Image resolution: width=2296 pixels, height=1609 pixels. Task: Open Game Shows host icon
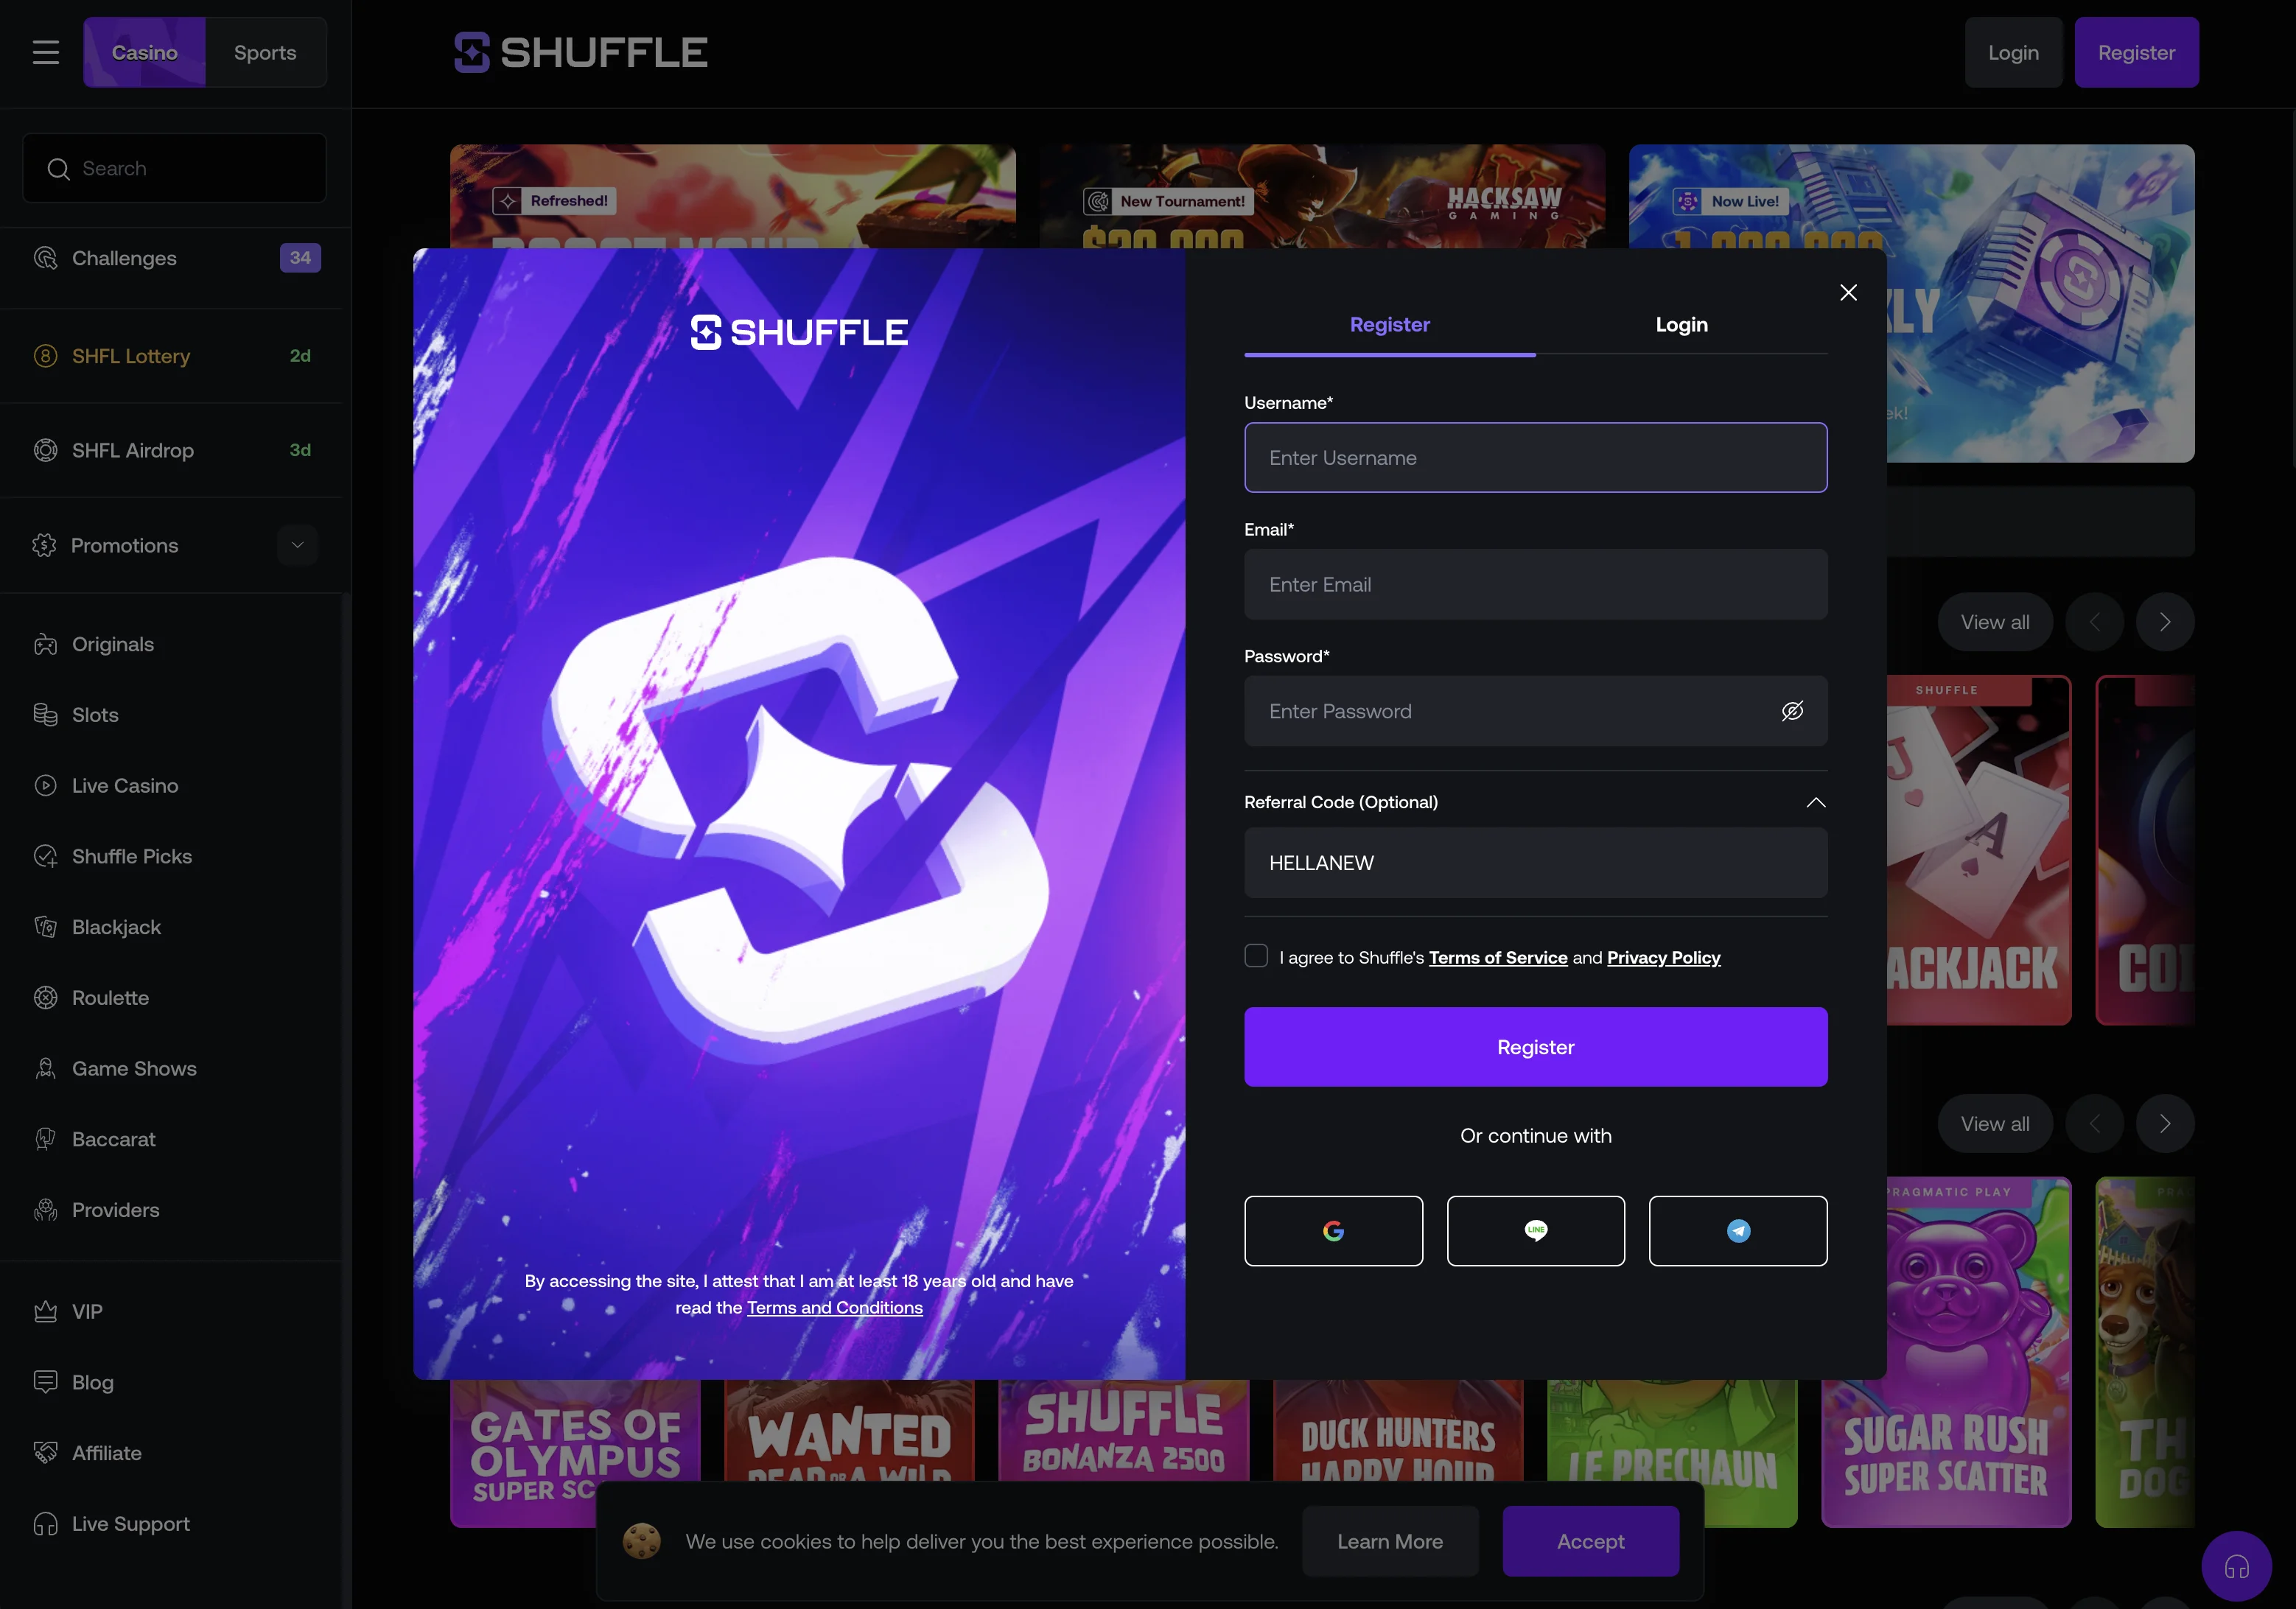tap(45, 1069)
